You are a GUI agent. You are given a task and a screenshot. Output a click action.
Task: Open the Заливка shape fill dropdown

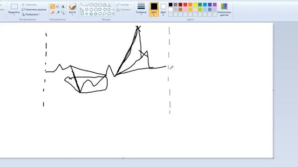(124, 9)
